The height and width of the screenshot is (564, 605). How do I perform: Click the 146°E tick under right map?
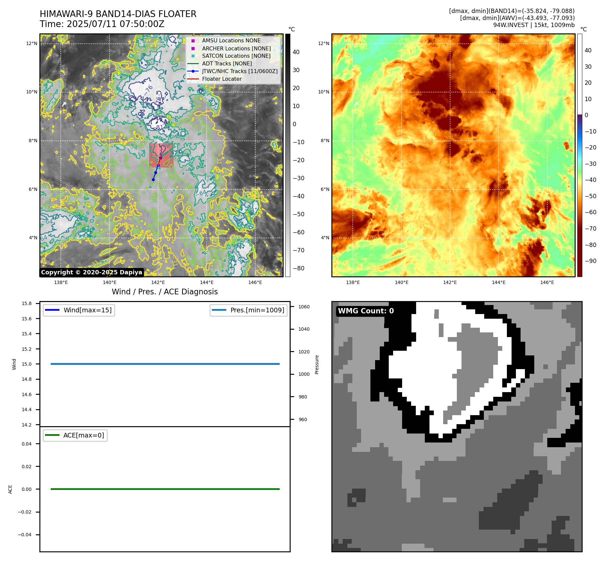[547, 282]
